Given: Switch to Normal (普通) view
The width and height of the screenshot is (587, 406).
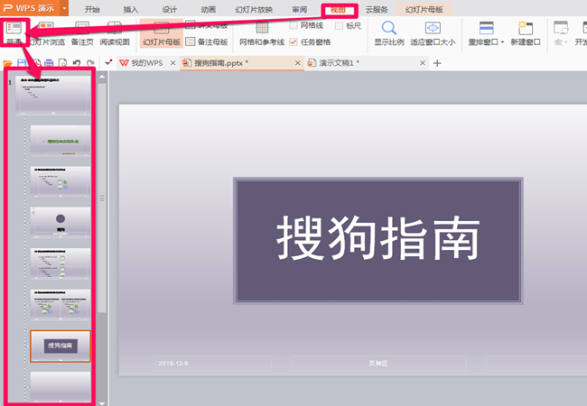Looking at the screenshot, I should point(14,32).
